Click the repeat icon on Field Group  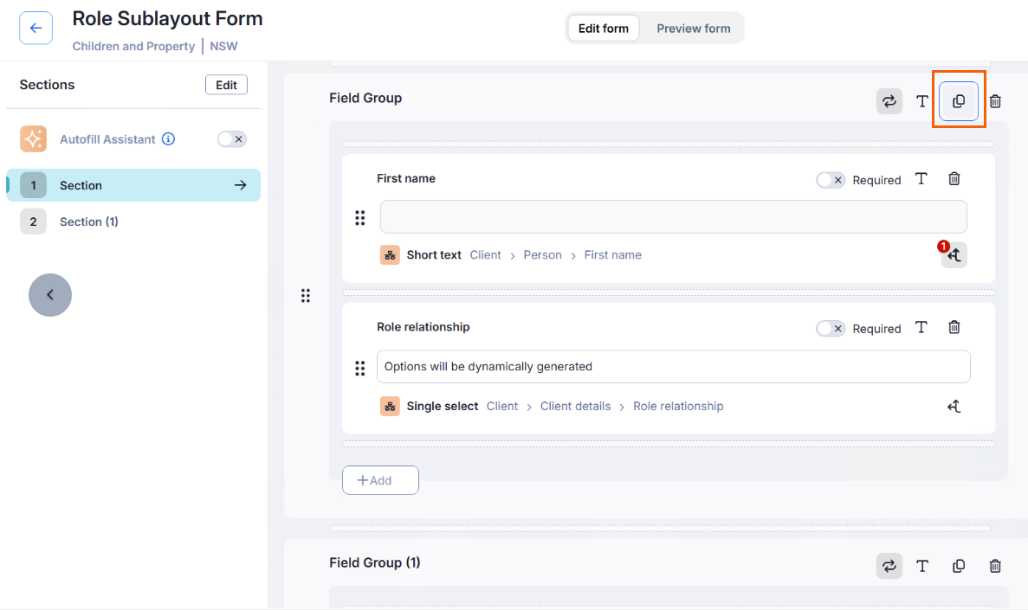click(x=889, y=101)
